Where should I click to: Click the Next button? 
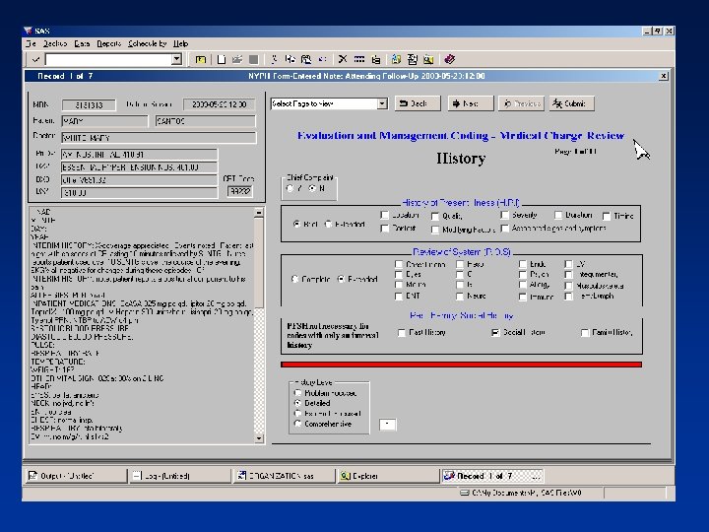pos(470,103)
